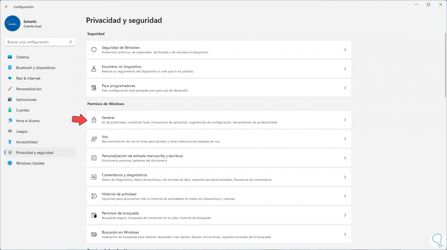Image resolution: width=447 pixels, height=250 pixels.
Task: Focus the Buscar una configuración search box
Action: click(x=37, y=42)
